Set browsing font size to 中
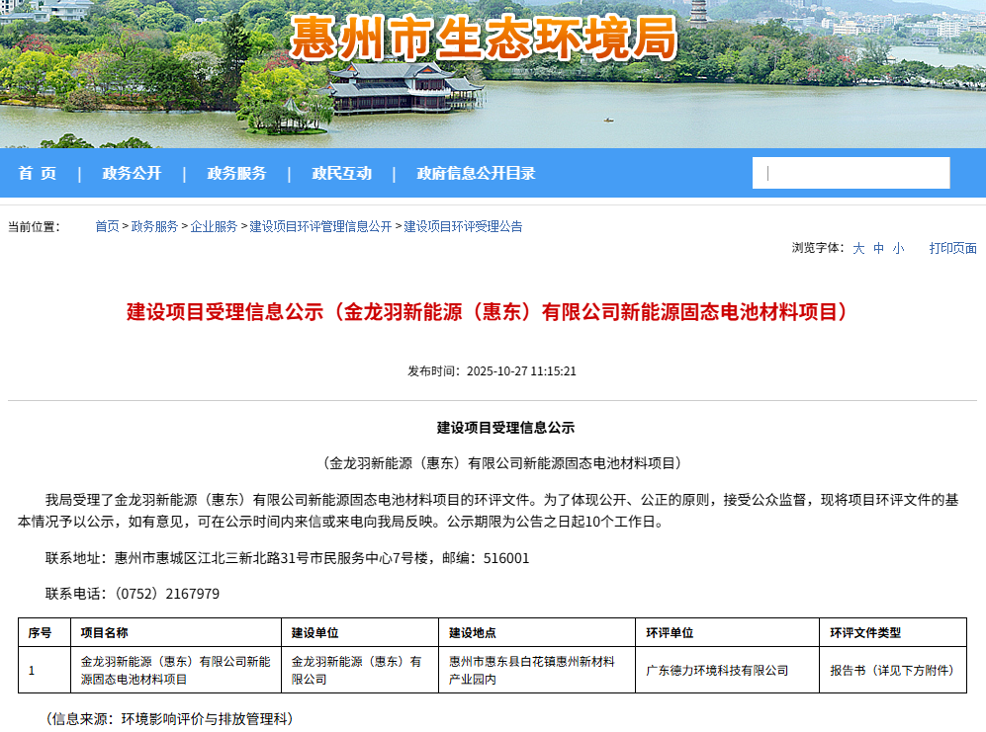The width and height of the screenshot is (986, 732). [878, 249]
